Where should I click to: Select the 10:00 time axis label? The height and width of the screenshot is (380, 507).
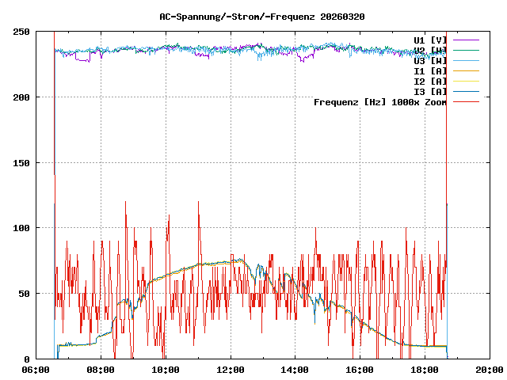pyautogui.click(x=166, y=370)
